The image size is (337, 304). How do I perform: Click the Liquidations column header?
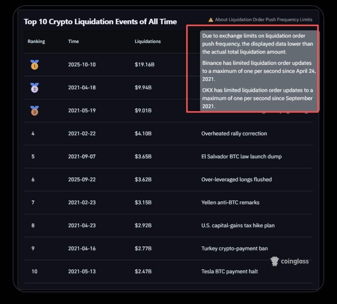click(148, 41)
